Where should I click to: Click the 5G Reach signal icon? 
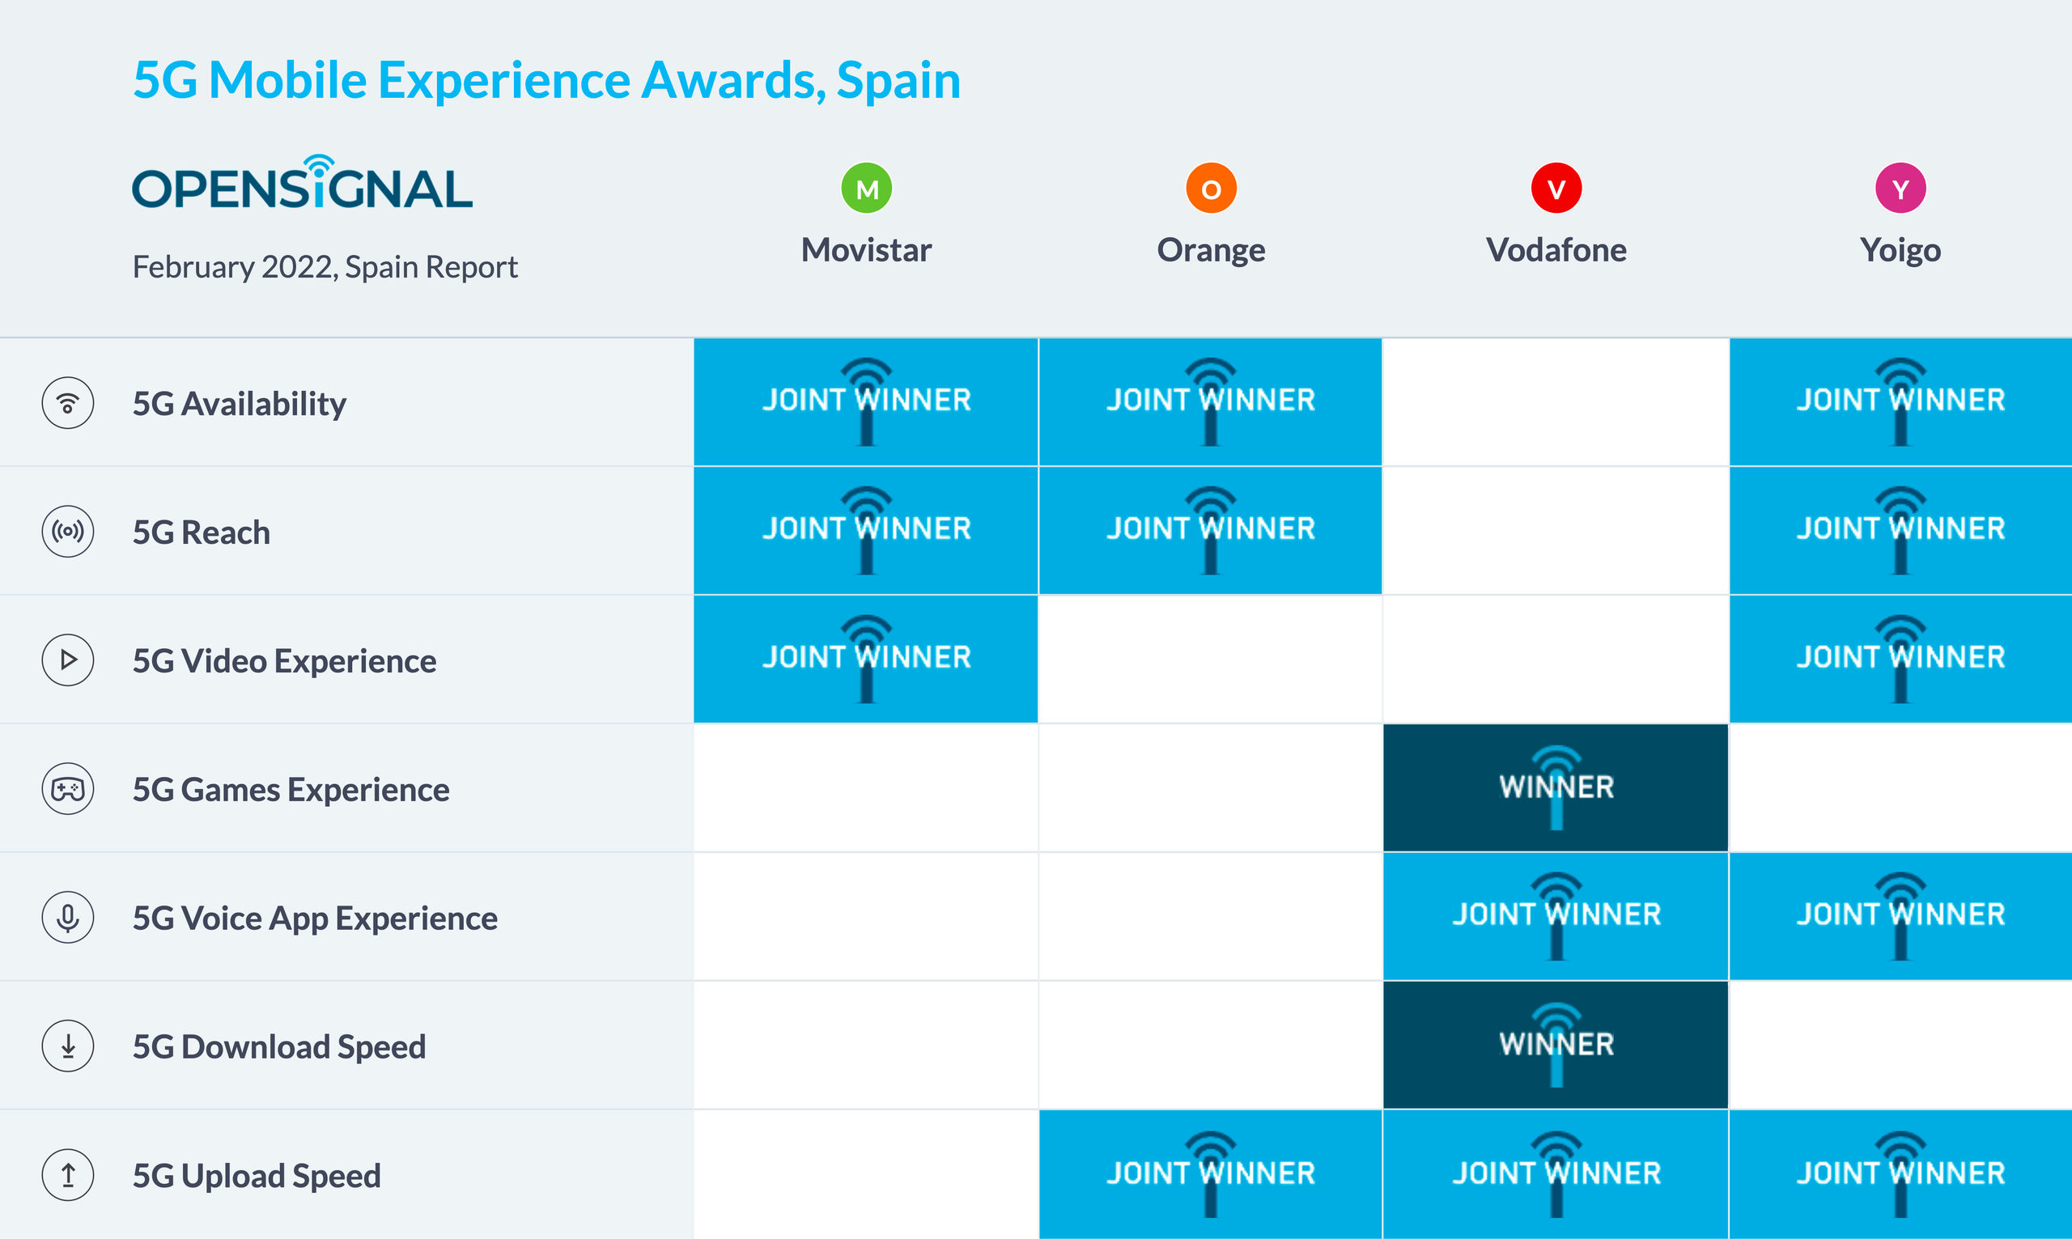click(x=68, y=532)
